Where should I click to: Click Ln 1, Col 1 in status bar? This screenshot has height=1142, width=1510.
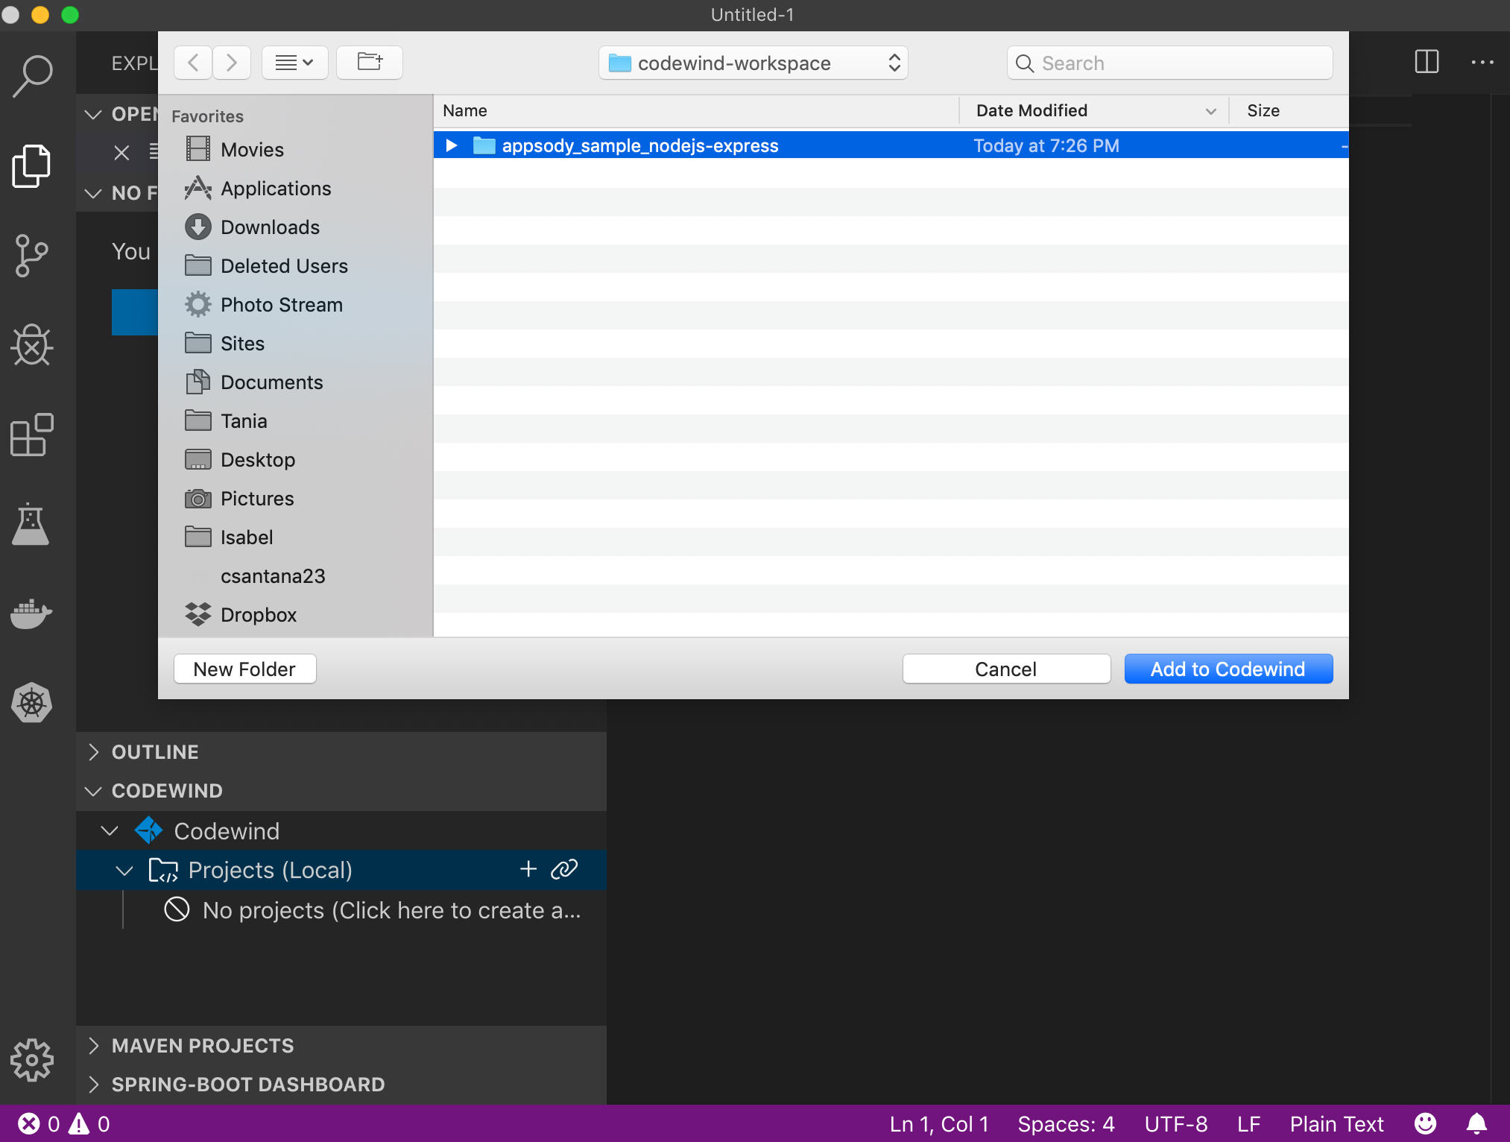point(939,1123)
